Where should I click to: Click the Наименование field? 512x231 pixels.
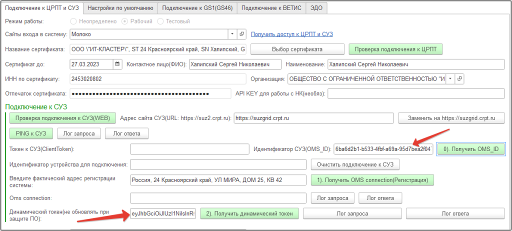tap(416, 64)
